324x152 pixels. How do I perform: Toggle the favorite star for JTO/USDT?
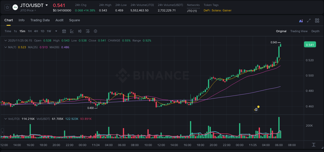coord(7,7)
